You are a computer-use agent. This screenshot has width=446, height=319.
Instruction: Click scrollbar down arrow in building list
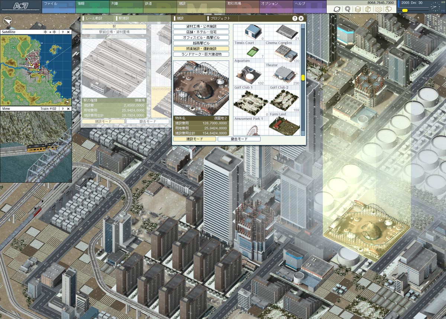click(x=303, y=133)
